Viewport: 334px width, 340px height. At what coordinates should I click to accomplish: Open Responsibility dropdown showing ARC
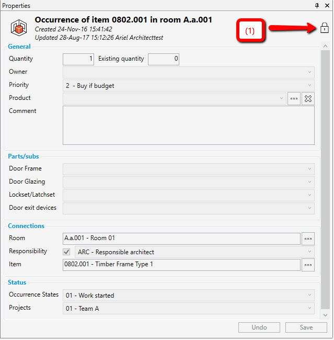pos(194,252)
